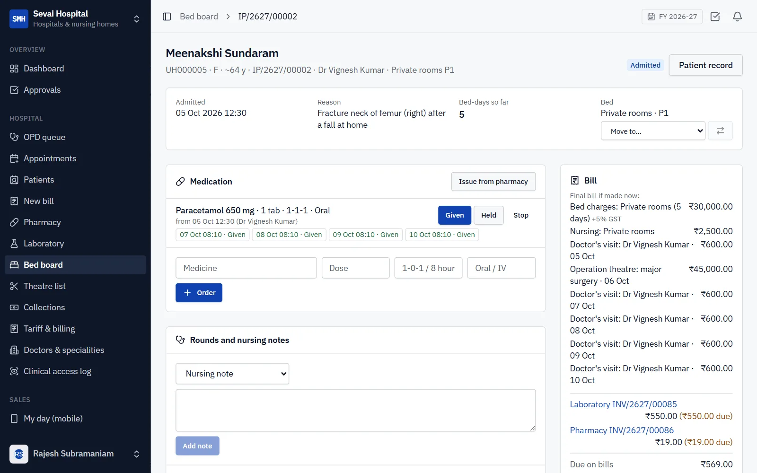Screen dimensions: 757x473
Task: Mark Paracetamol dose as Held
Action: 489,215
